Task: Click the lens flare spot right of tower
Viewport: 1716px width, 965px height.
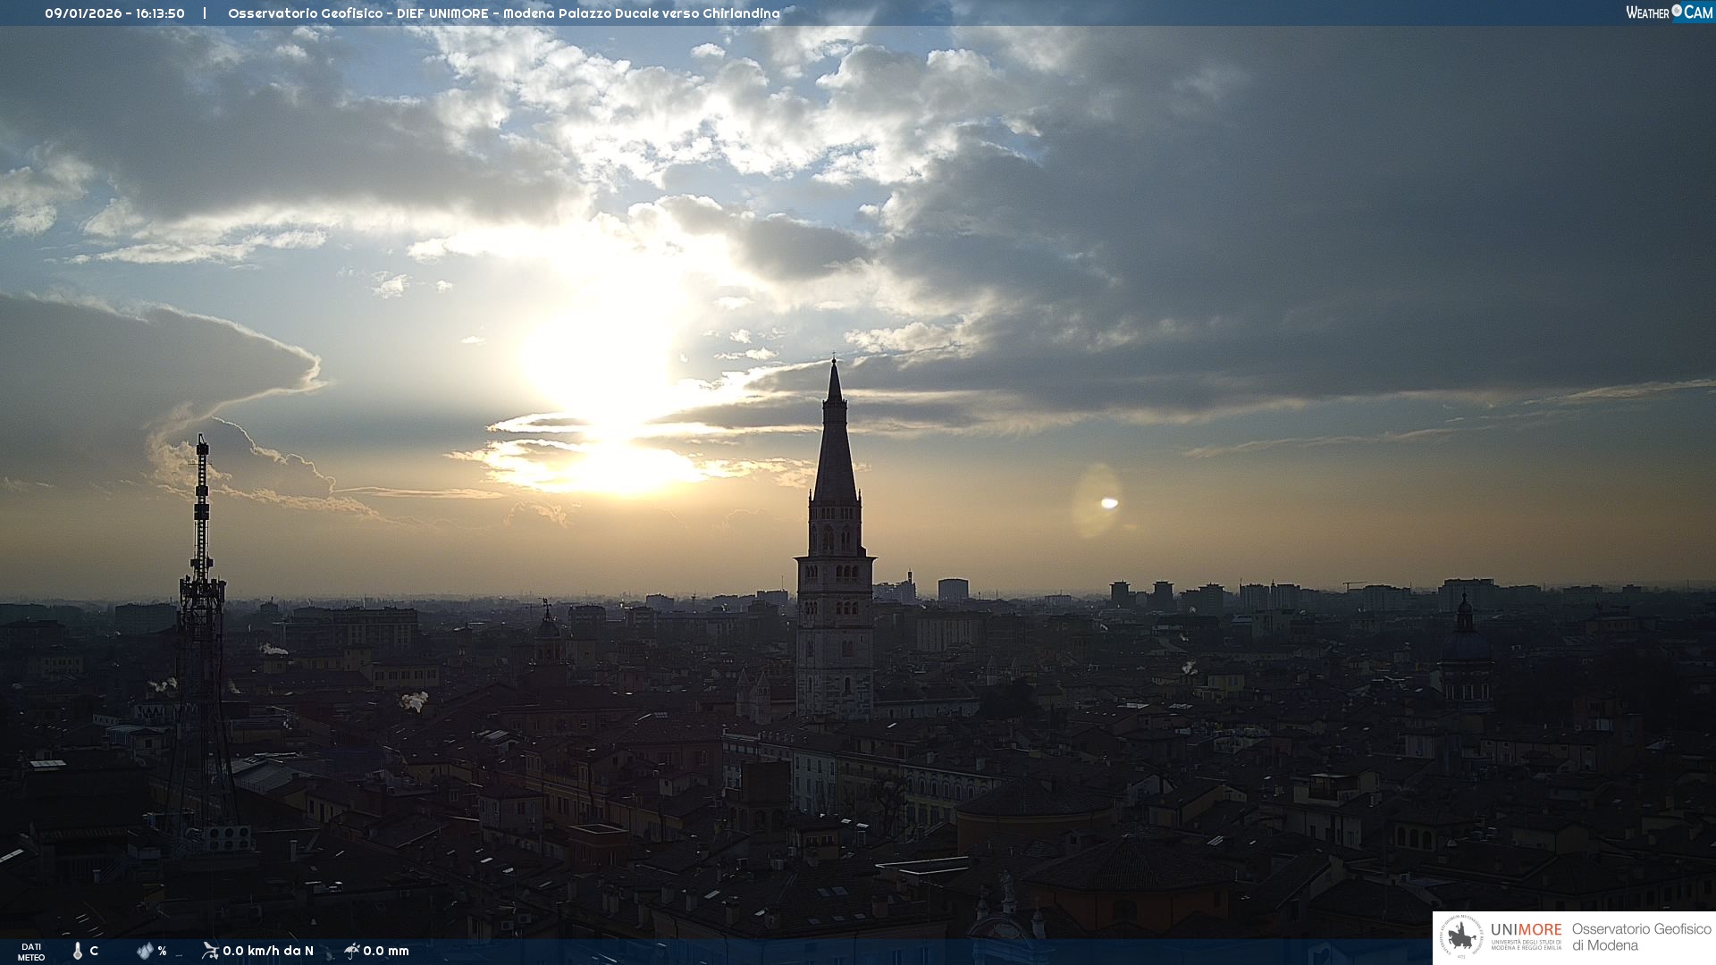Action: coord(1109,503)
